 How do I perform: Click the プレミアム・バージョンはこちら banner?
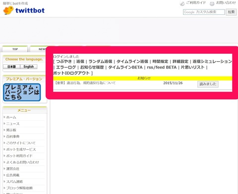tap(22, 92)
